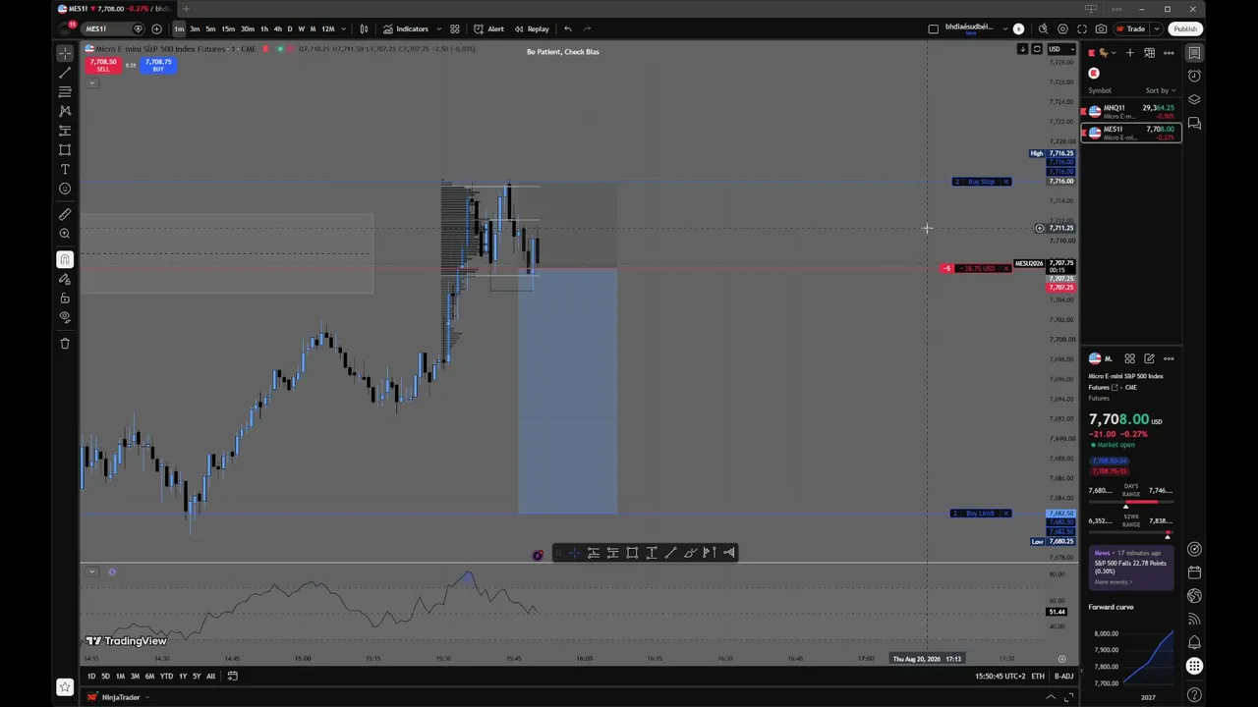
Task: Toggle magnet mode for drawings
Action: (65, 259)
